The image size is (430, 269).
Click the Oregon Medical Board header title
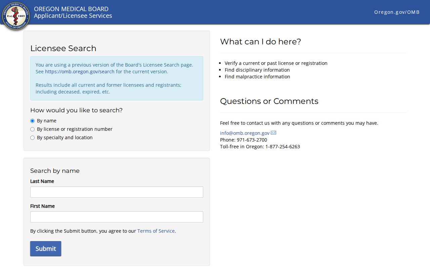tap(71, 9)
